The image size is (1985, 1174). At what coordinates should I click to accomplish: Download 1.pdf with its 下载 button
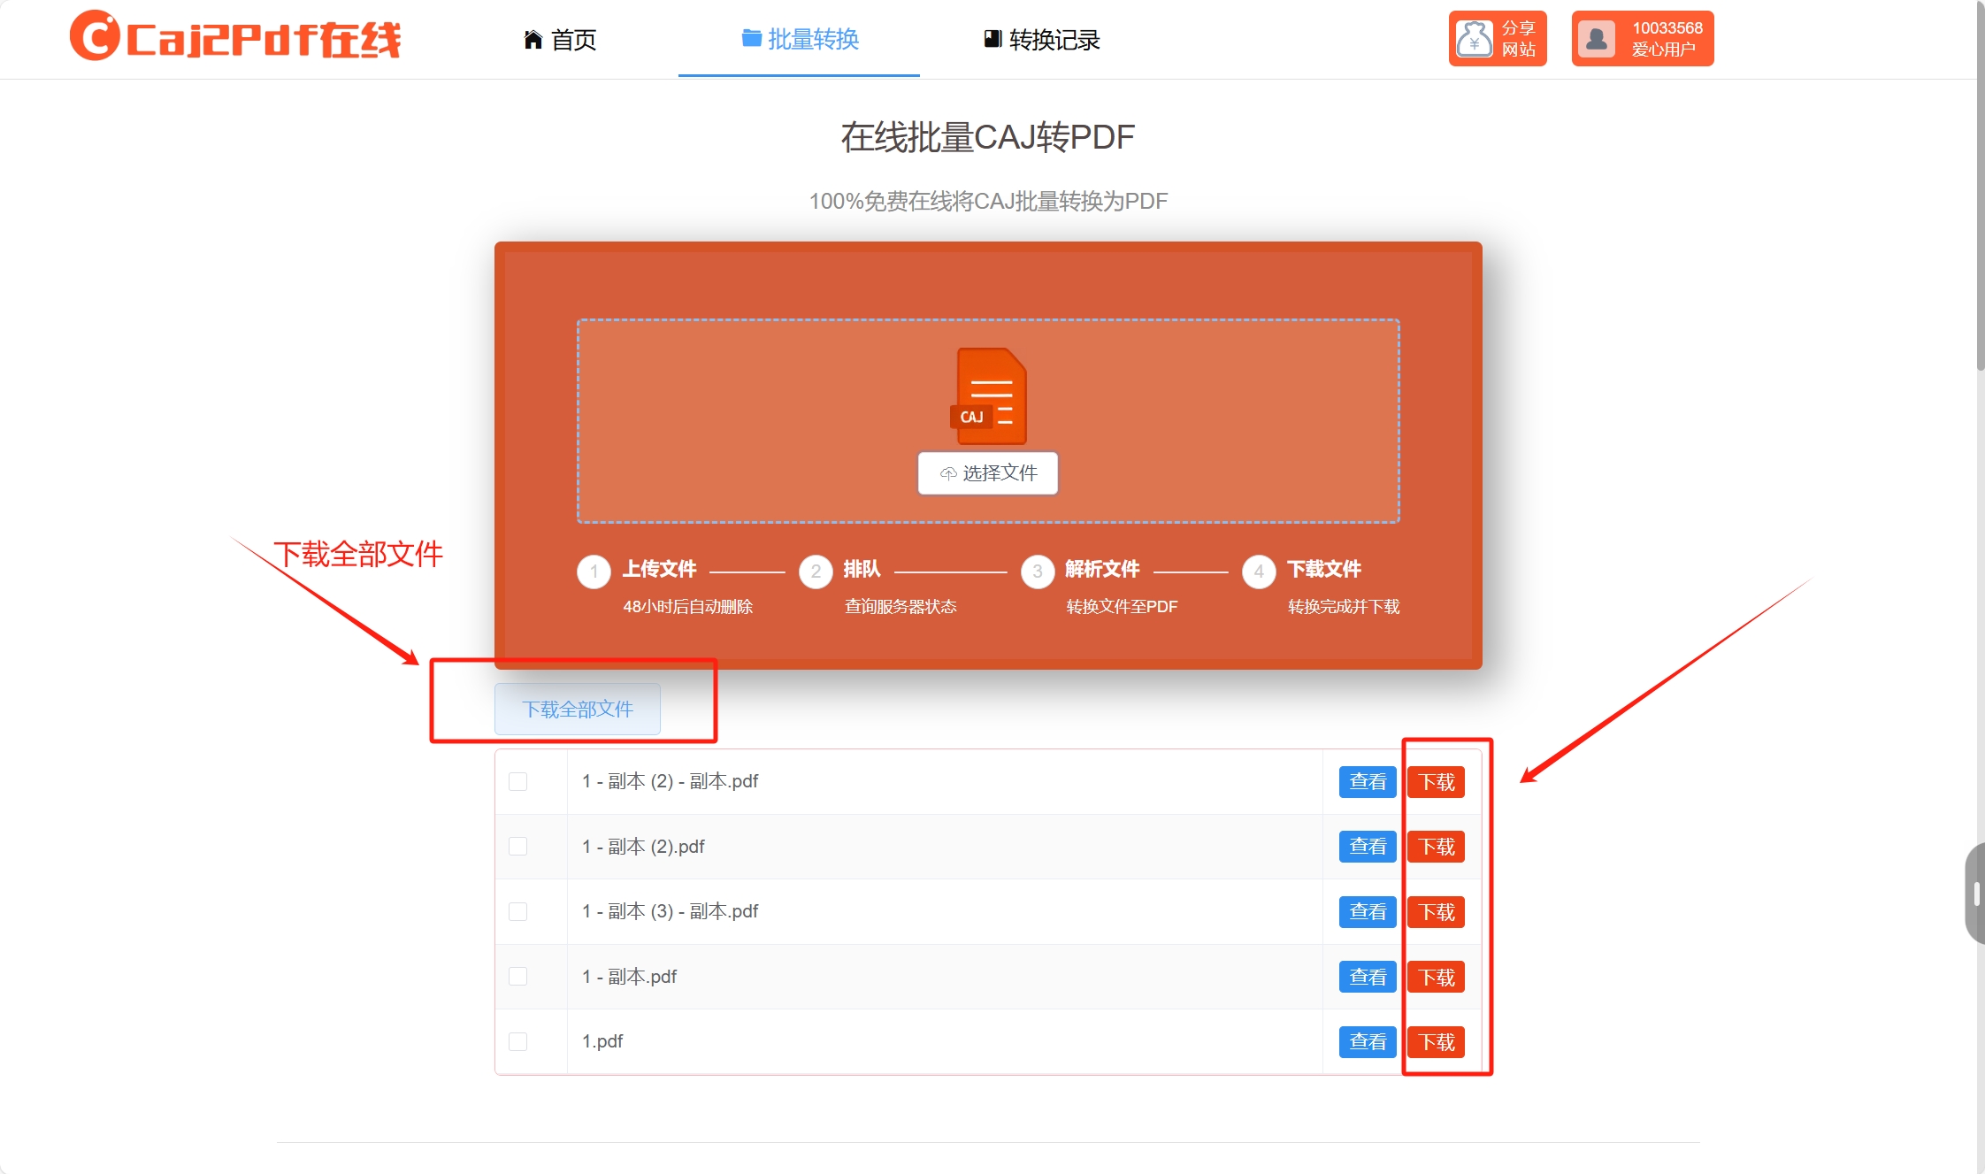click(1437, 1041)
